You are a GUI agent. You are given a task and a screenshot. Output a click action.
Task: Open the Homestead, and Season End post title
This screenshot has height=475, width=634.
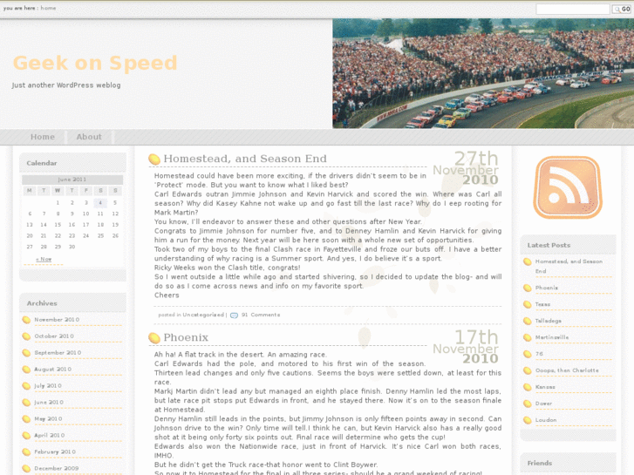245,159
